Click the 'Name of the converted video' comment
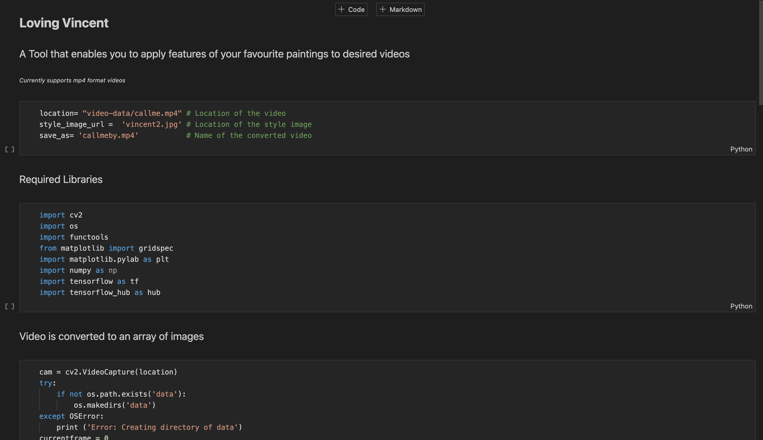Viewport: 763px width, 440px height. pyautogui.click(x=249, y=135)
